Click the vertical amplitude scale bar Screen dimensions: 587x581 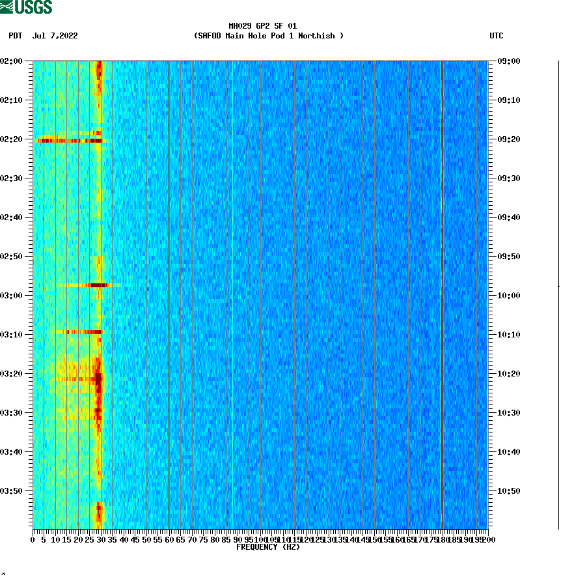pos(557,293)
